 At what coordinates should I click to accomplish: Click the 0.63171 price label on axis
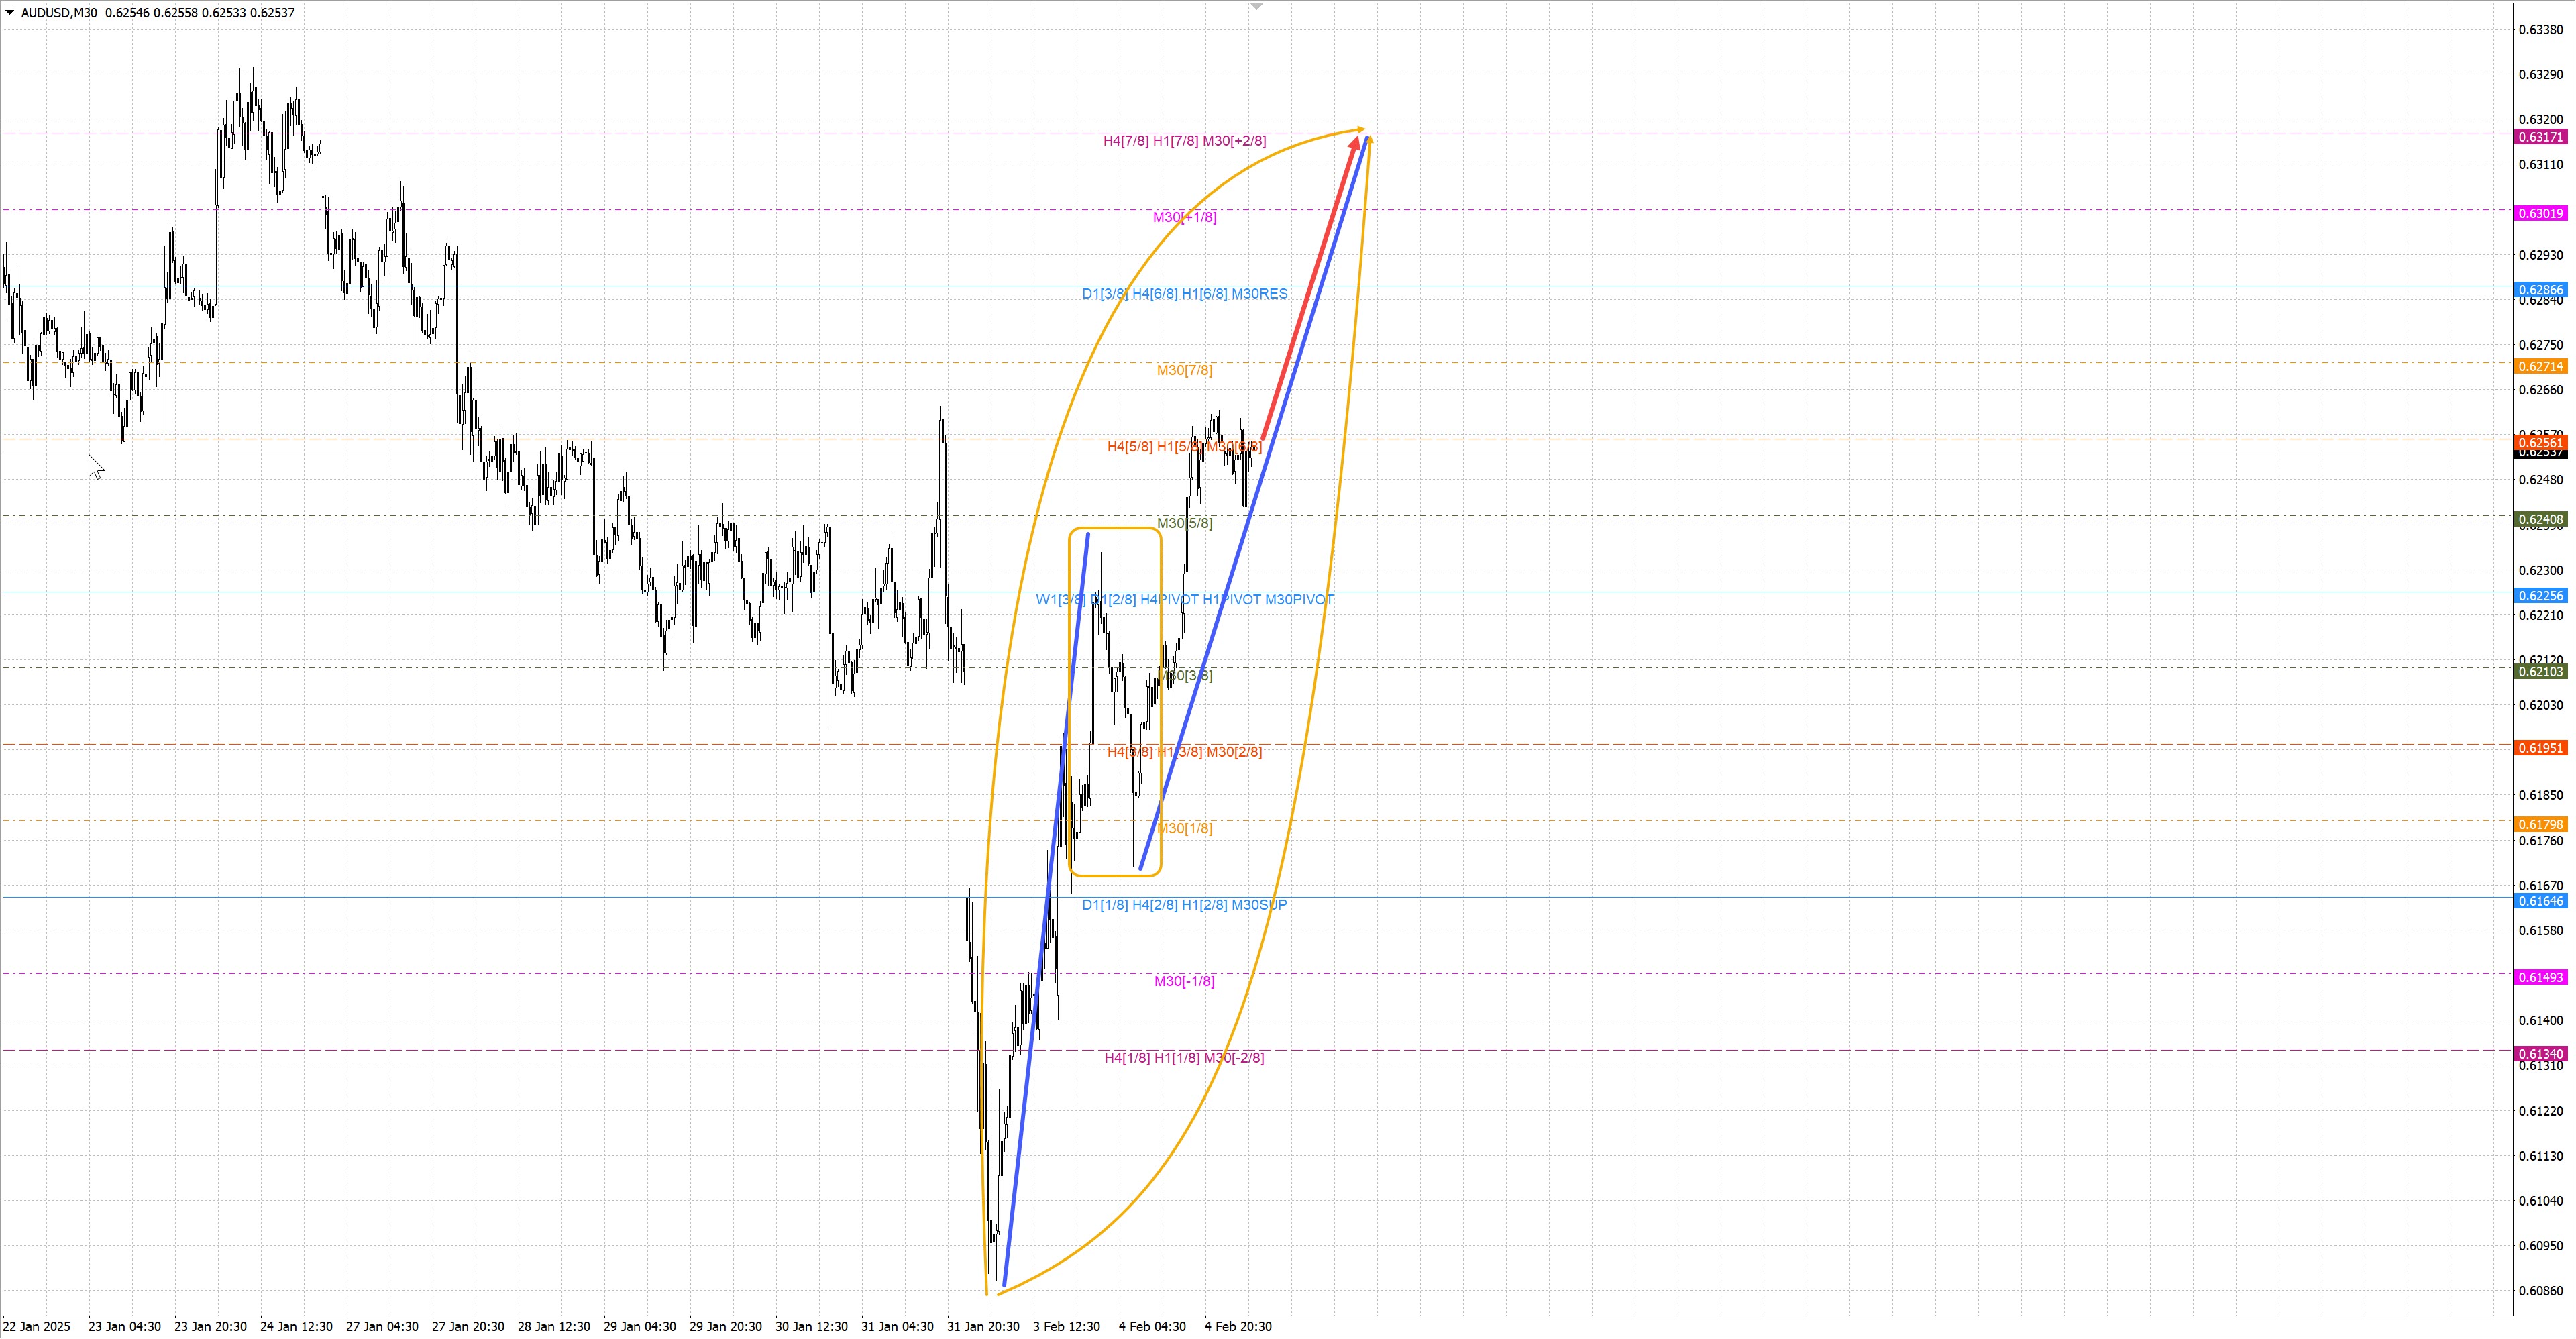[x=2540, y=136]
